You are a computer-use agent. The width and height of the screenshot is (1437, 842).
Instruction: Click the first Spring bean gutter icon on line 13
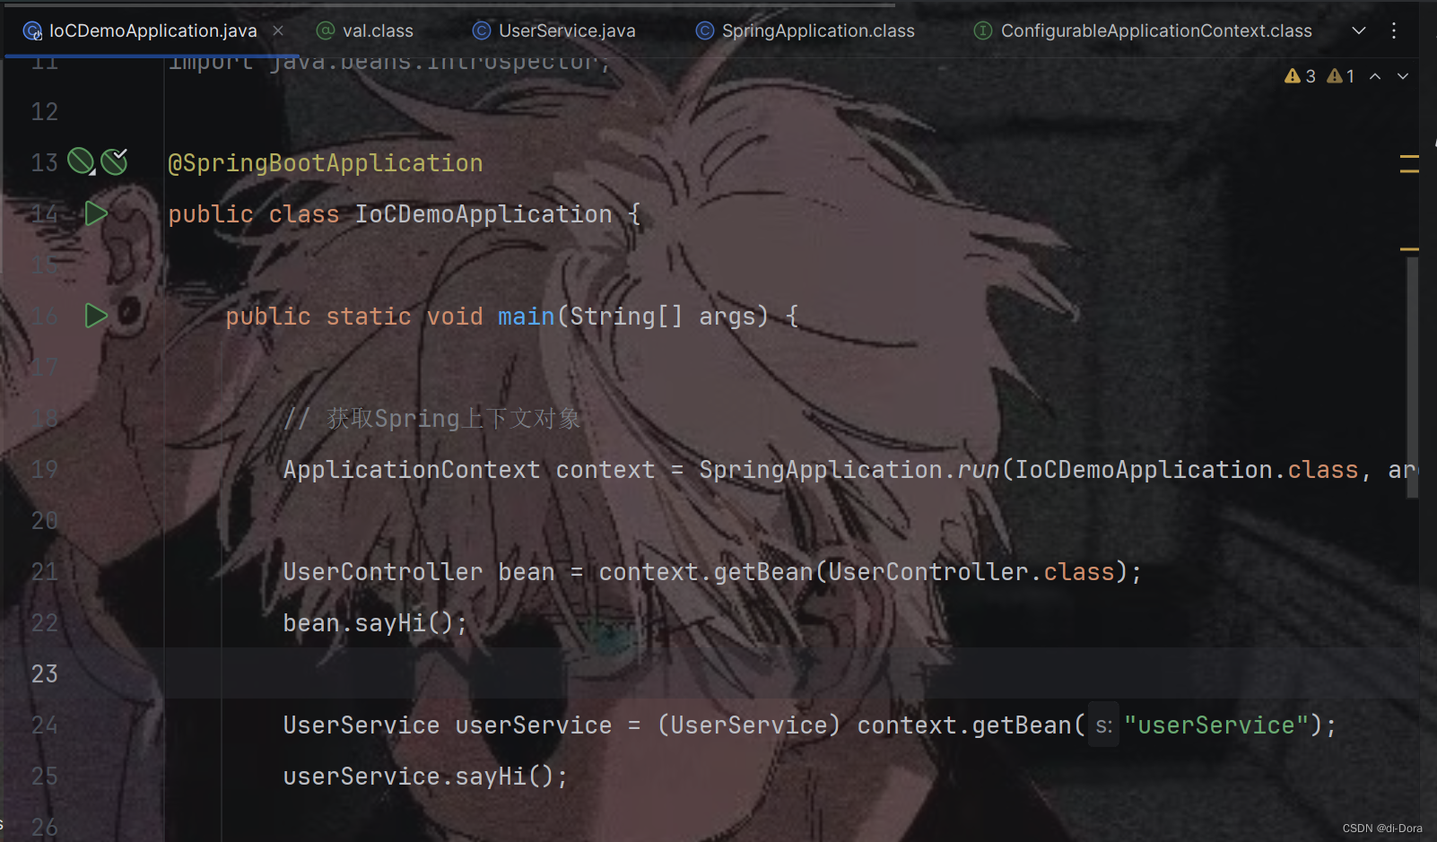[x=81, y=161]
